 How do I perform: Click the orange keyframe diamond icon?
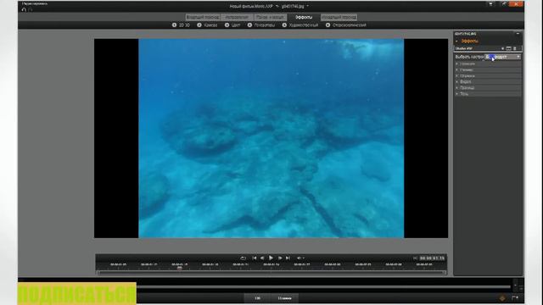(x=502, y=297)
